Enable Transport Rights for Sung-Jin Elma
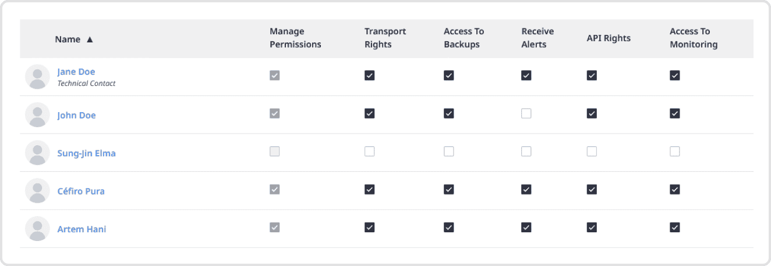 click(369, 152)
